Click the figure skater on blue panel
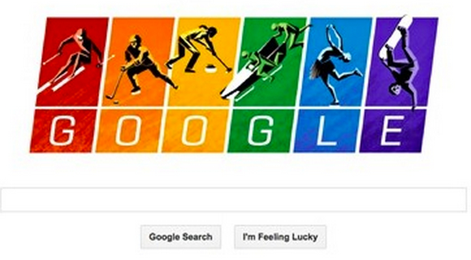 (334, 64)
